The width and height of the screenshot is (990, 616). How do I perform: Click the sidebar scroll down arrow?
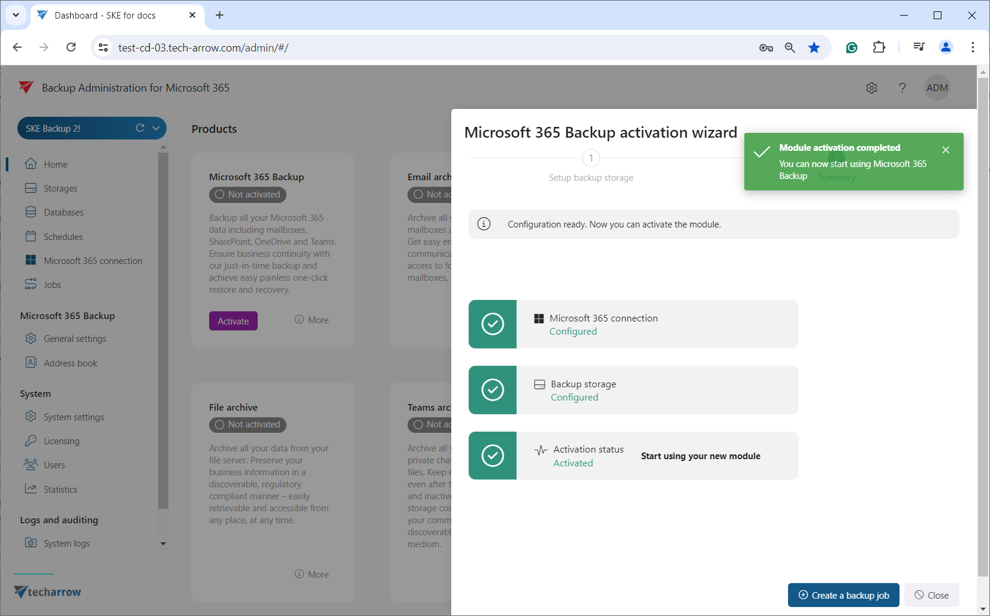click(x=163, y=544)
